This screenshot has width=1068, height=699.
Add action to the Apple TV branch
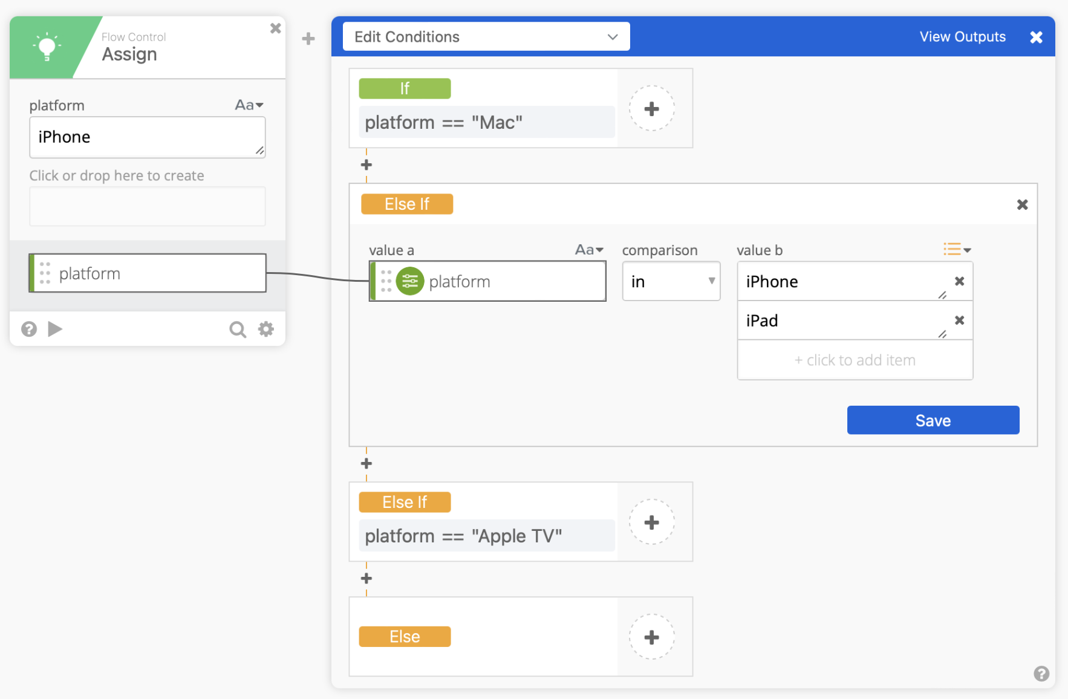(x=651, y=522)
